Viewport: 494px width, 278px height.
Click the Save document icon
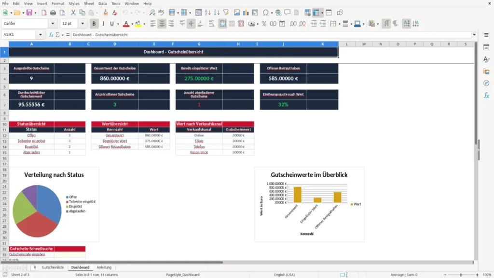tap(29, 13)
